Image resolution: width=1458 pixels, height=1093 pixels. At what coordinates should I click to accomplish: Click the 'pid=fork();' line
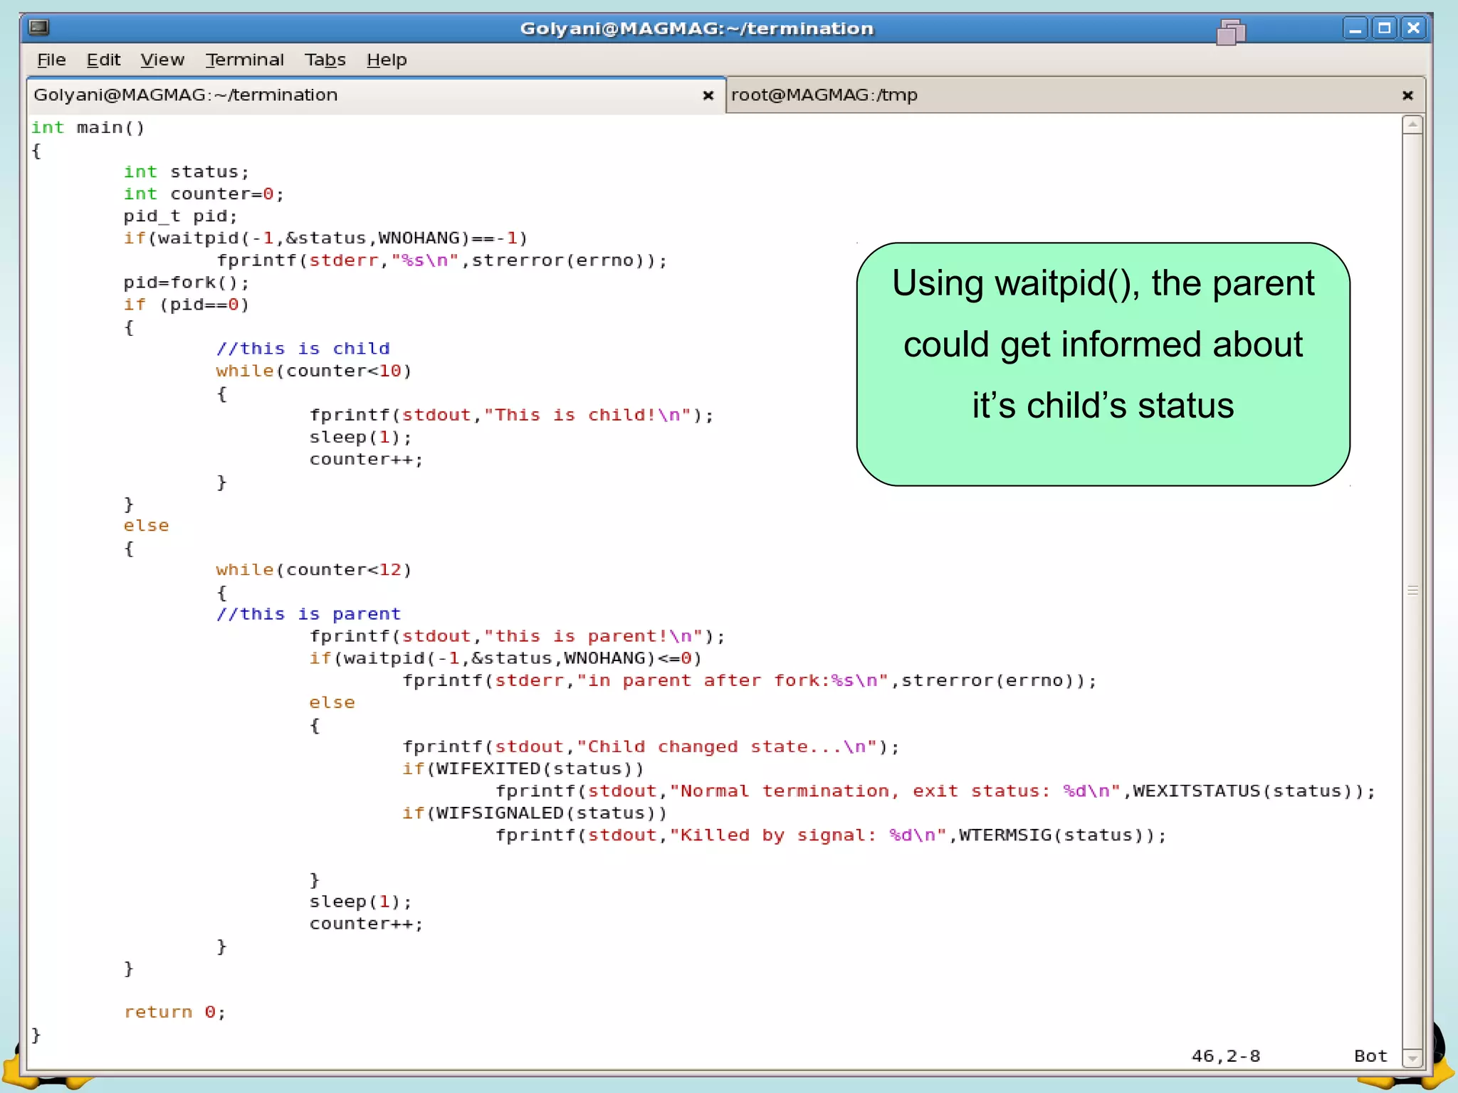click(187, 283)
